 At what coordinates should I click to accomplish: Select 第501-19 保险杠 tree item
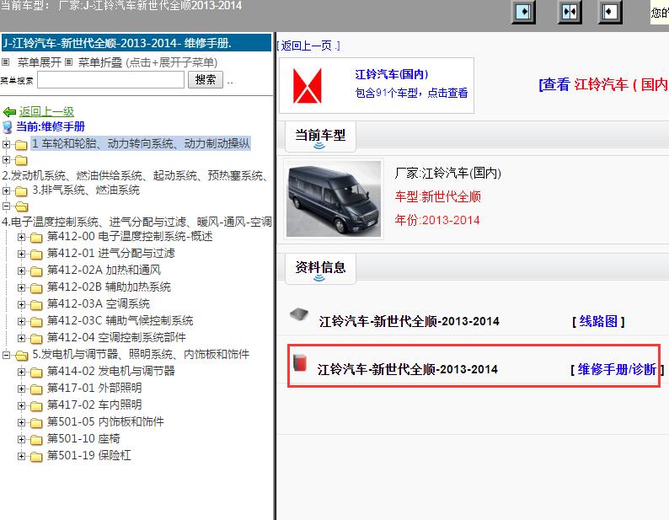[x=89, y=456]
